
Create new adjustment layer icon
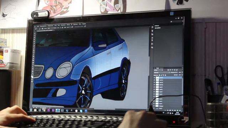(x=172, y=111)
